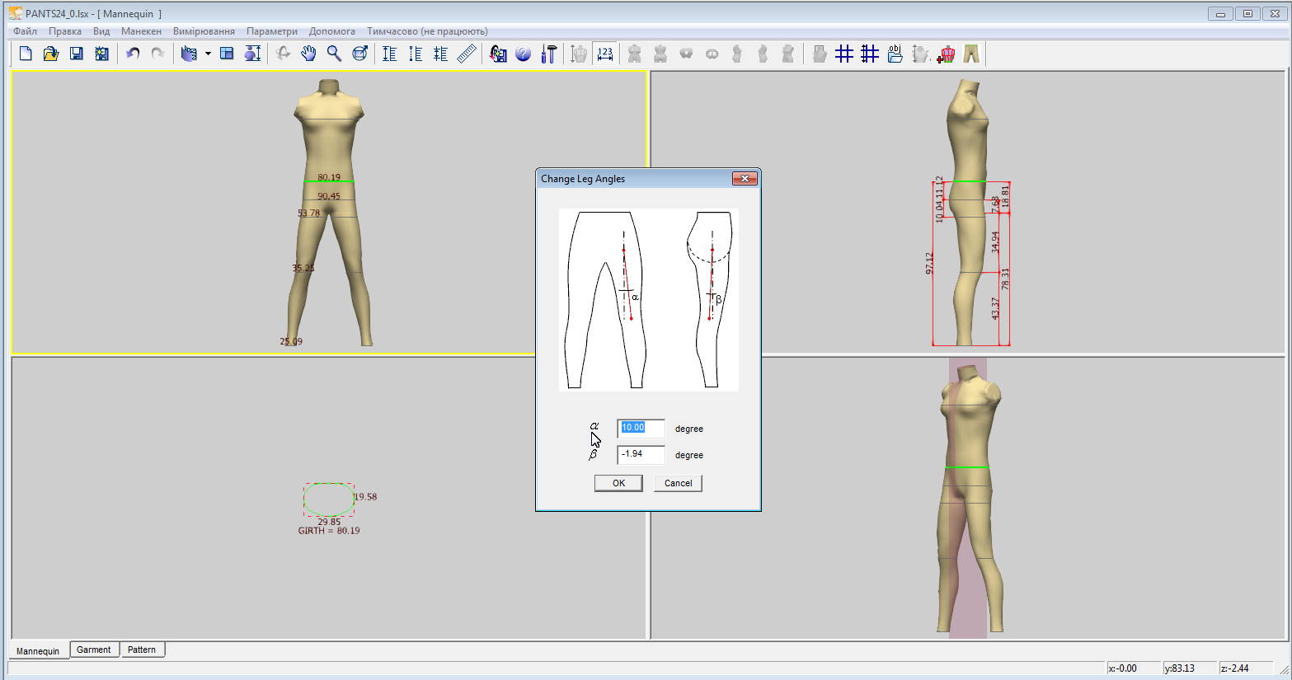Click the pants garment icon
This screenshot has width=1292, height=680.
[x=971, y=54]
